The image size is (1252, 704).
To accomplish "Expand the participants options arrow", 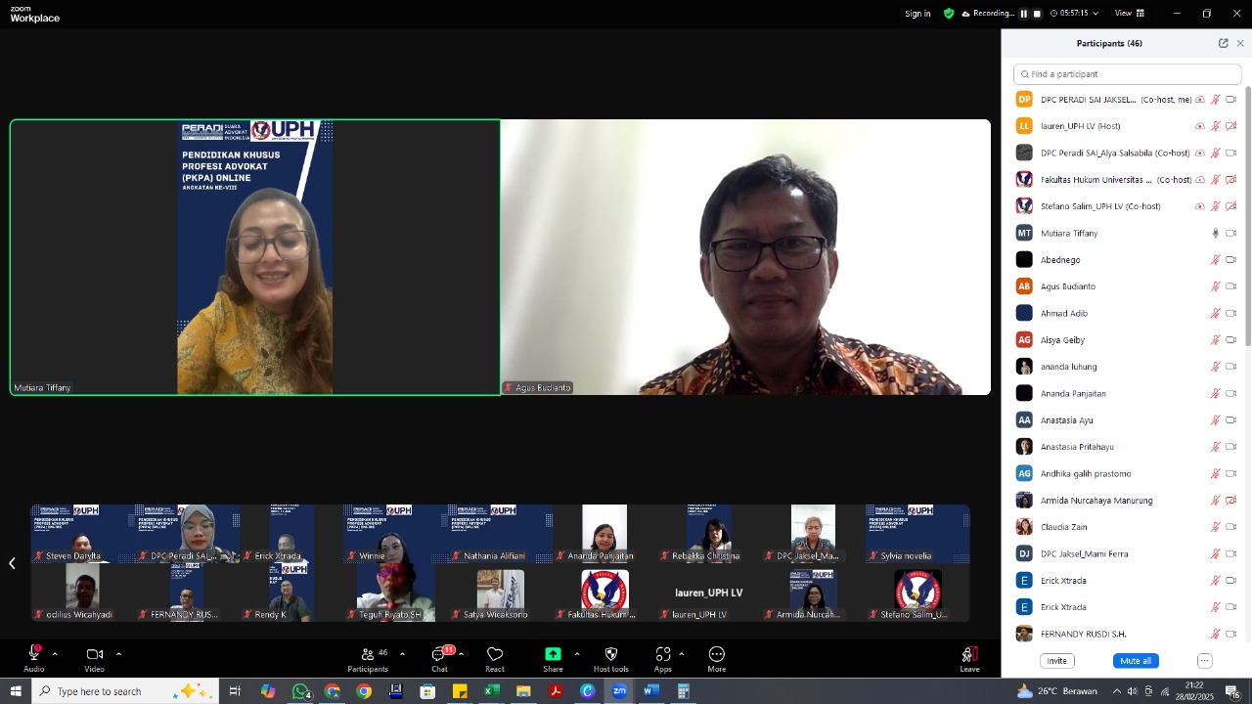I will [402, 654].
